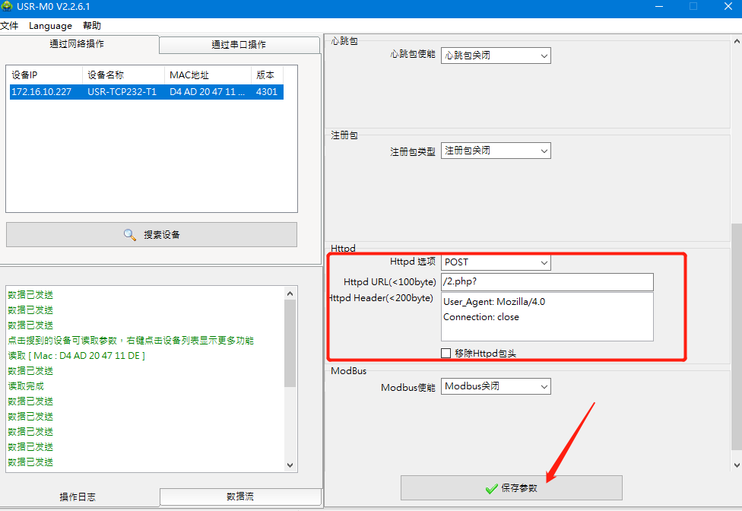Viewport: 742px width, 511px height.
Task: Open the 文件 menu
Action: 9,26
